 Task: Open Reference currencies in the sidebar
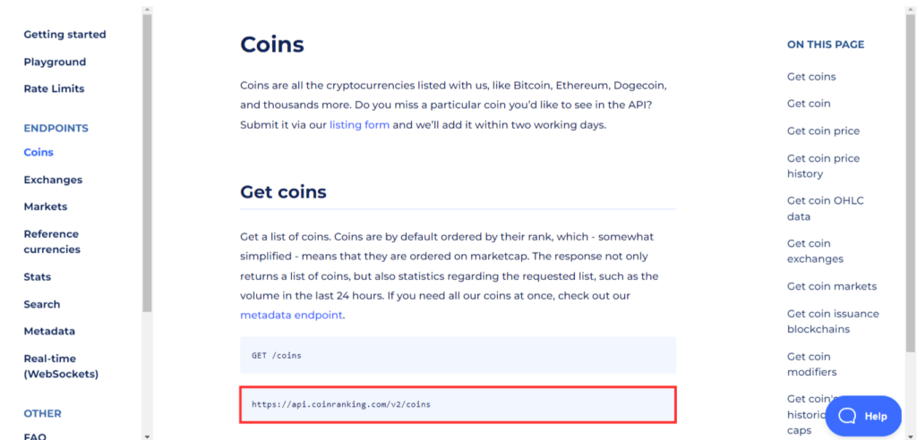tap(52, 241)
